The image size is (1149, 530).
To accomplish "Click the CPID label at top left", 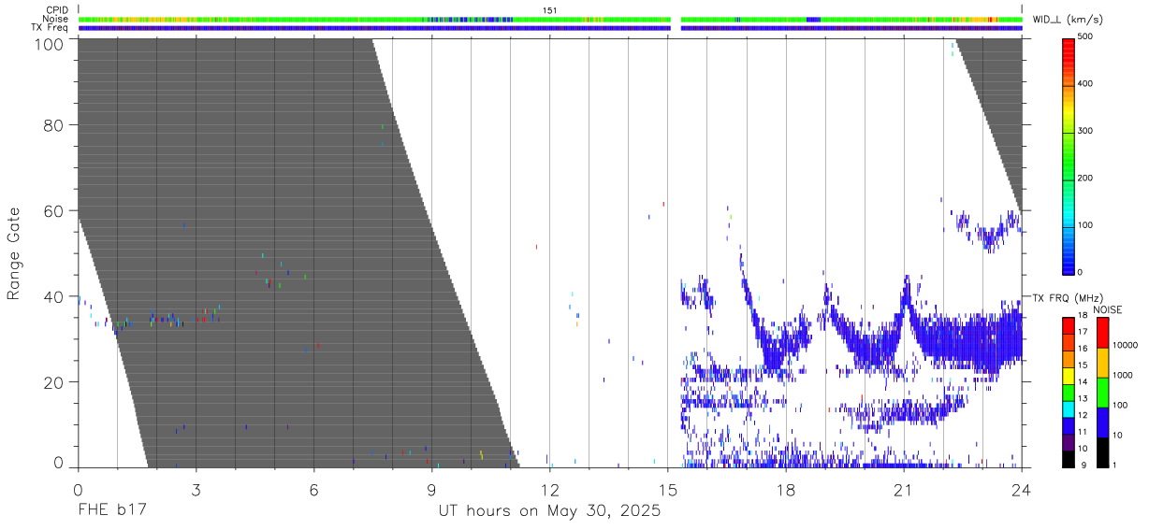I will [x=57, y=10].
